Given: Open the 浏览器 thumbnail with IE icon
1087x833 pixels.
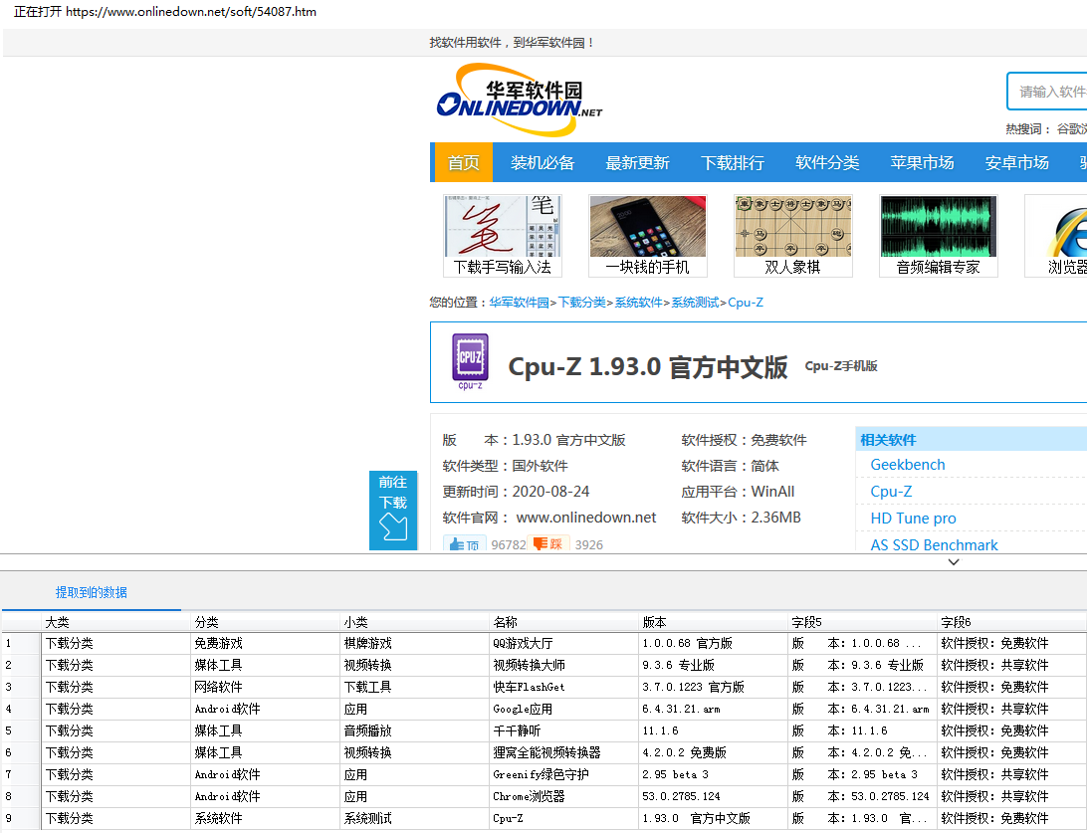Looking at the screenshot, I should 1056,236.
